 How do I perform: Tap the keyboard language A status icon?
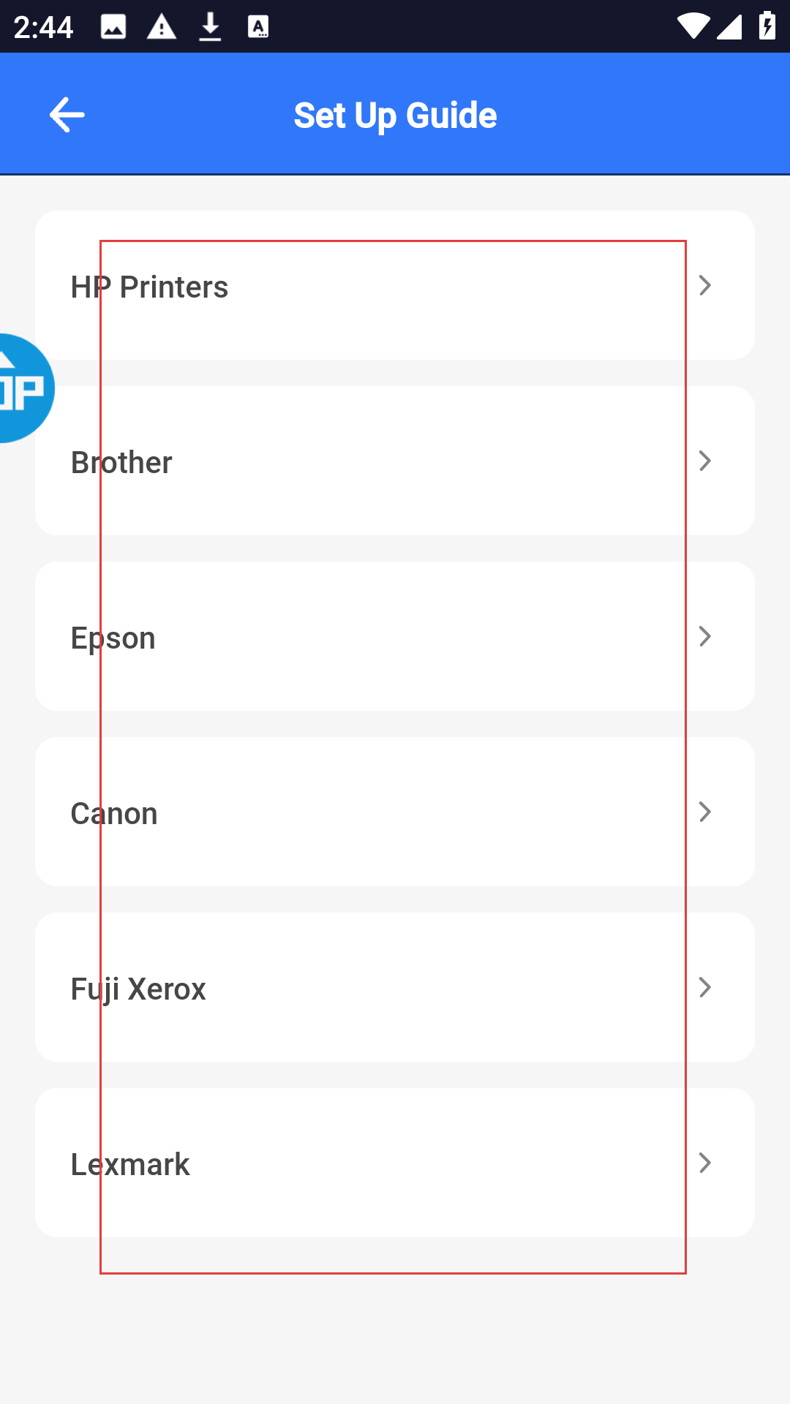(x=258, y=27)
